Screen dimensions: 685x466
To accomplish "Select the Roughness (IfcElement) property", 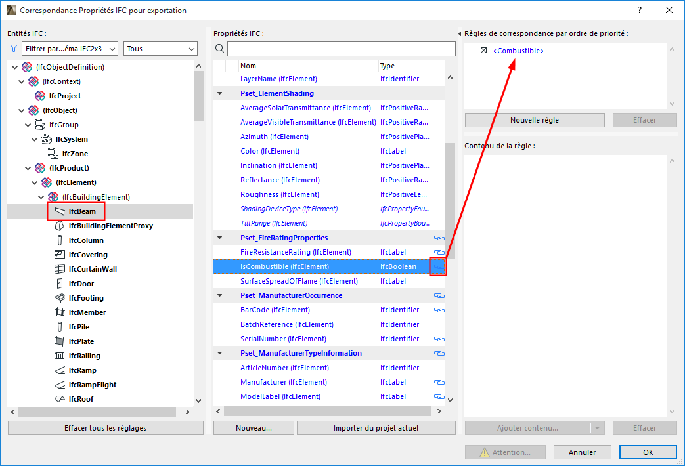I will (x=328, y=194).
